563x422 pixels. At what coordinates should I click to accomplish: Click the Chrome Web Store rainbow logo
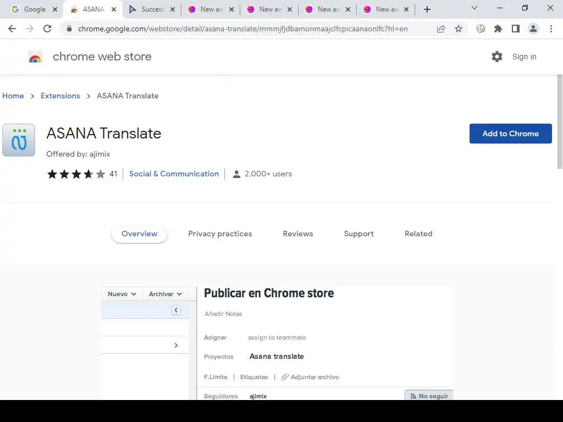35,57
